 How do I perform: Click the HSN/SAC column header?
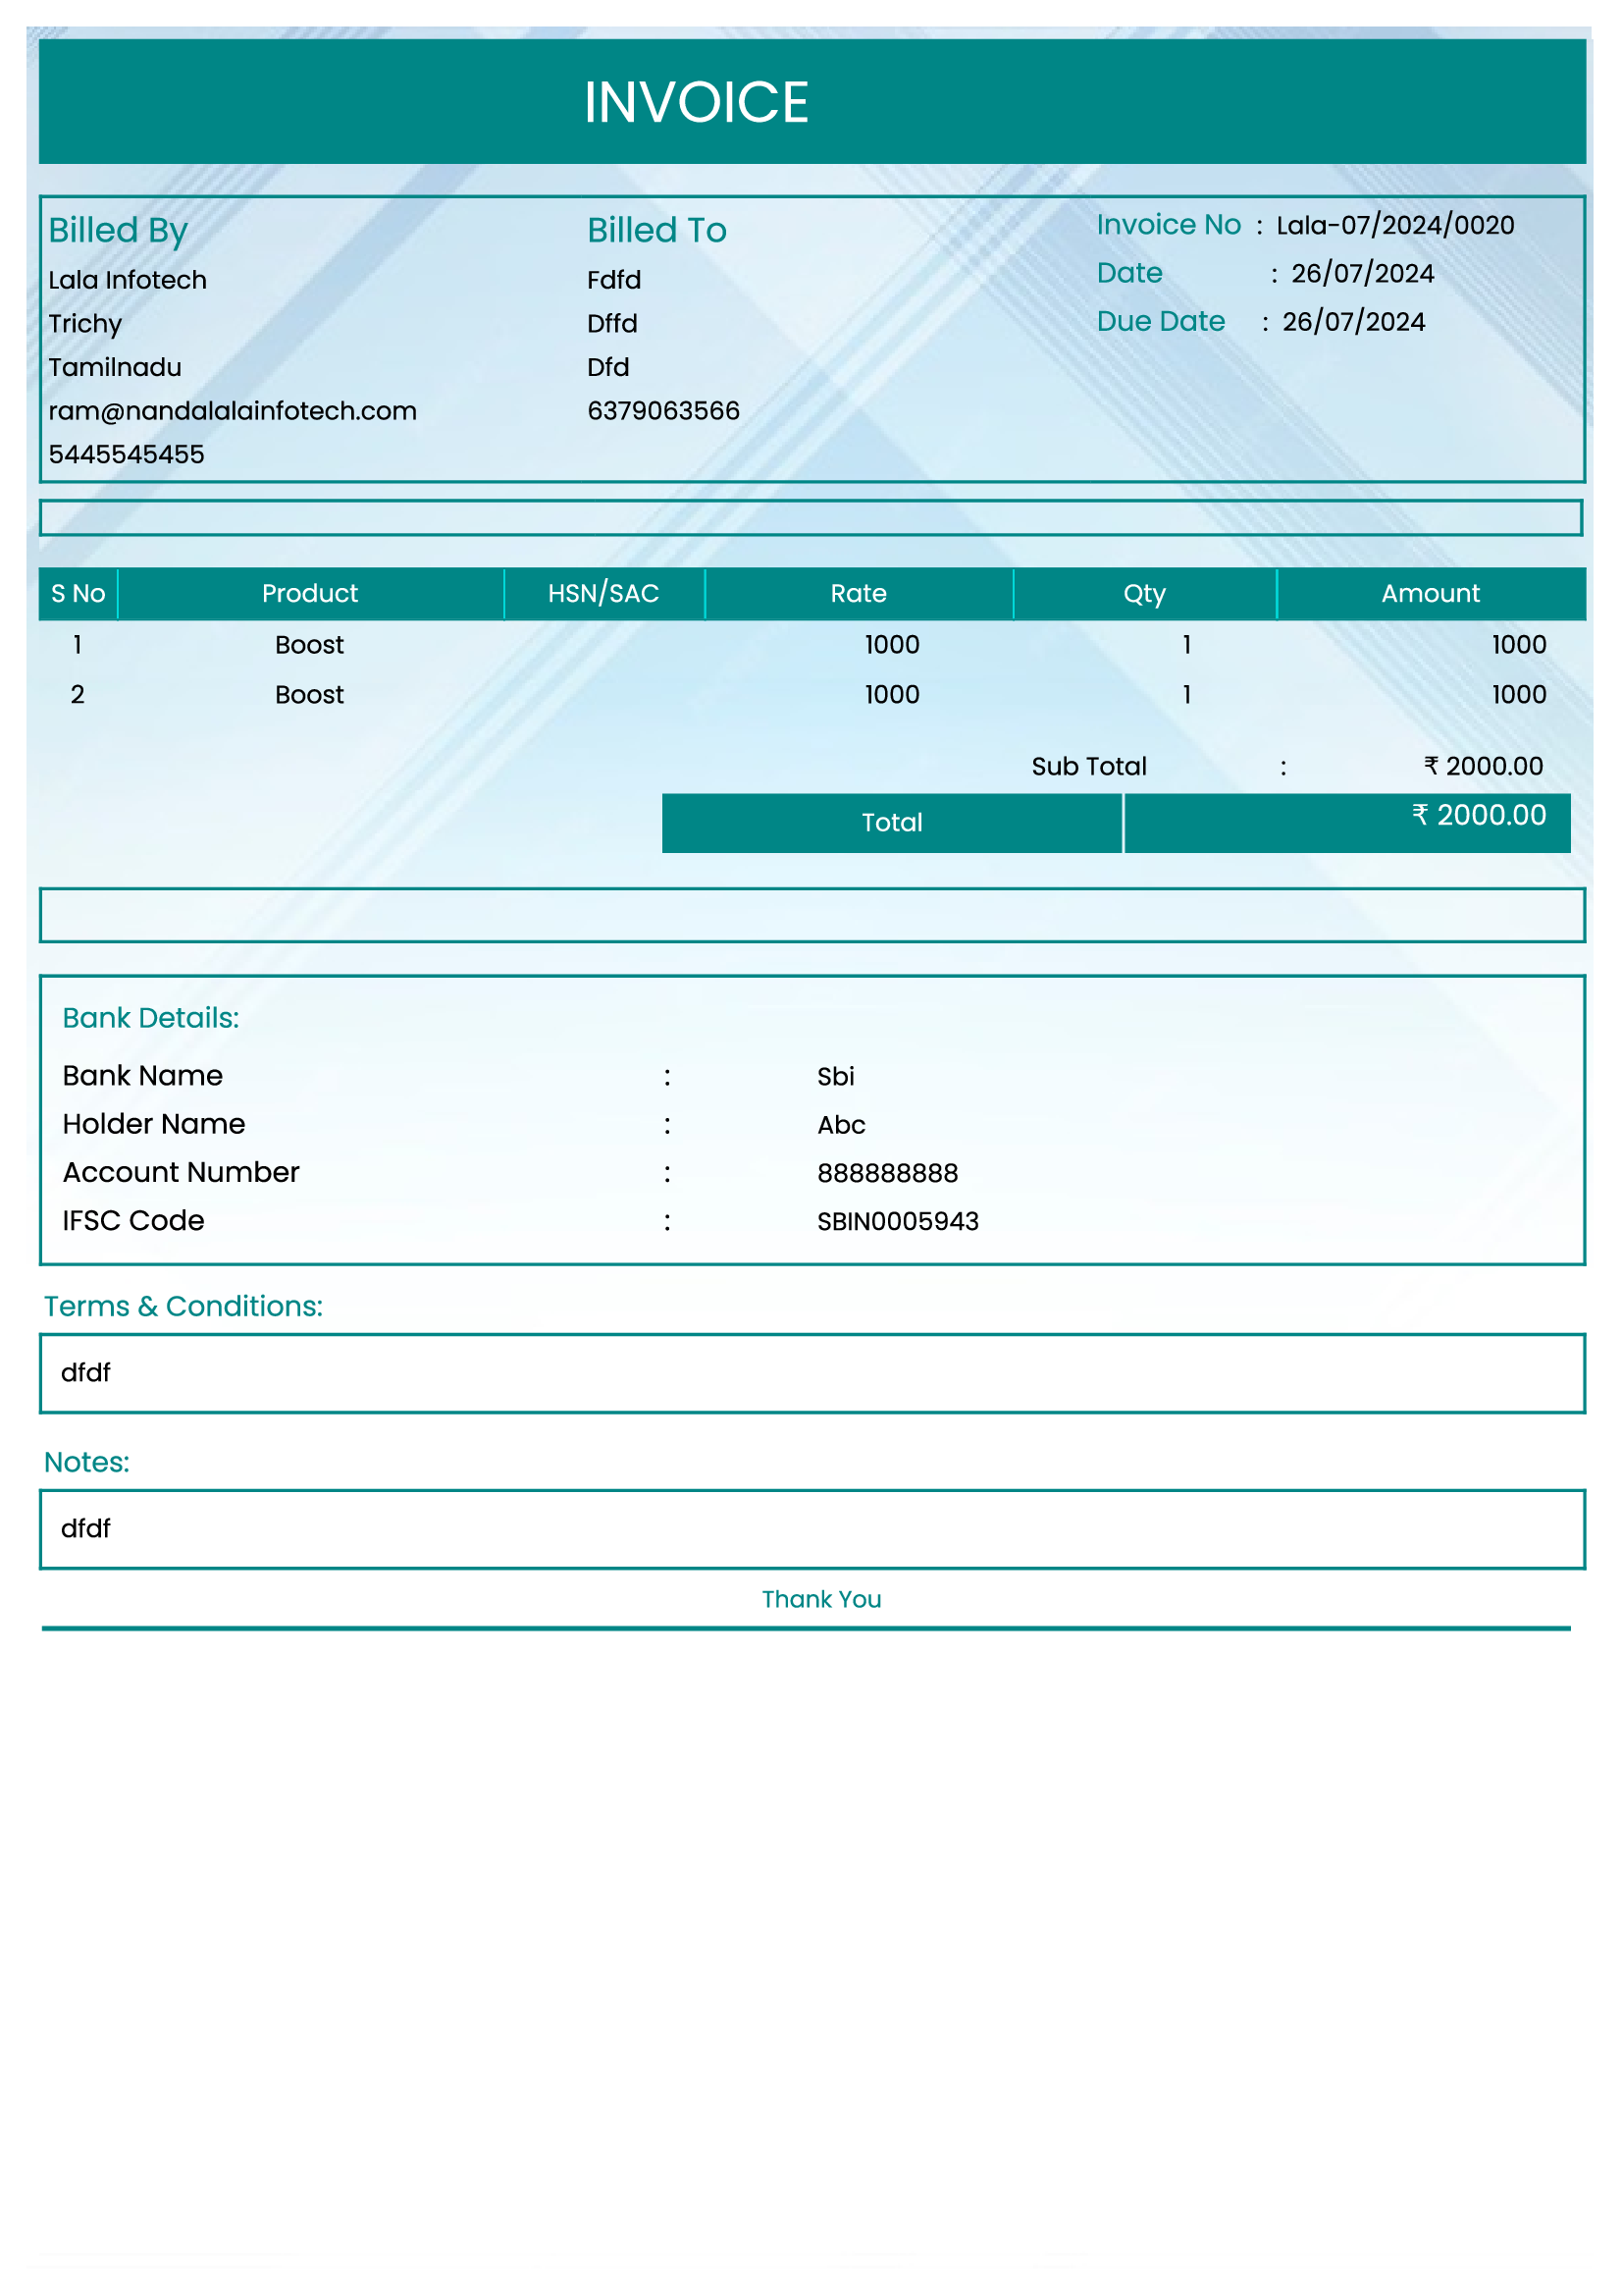click(602, 594)
